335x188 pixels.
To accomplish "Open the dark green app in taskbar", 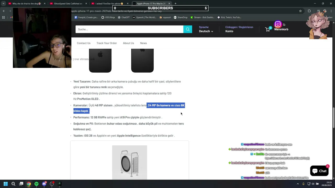I will [59, 184].
